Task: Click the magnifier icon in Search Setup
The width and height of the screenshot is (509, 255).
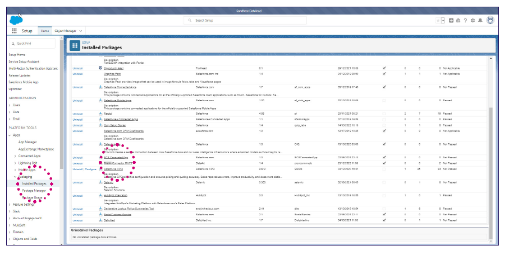Action: coord(190,20)
